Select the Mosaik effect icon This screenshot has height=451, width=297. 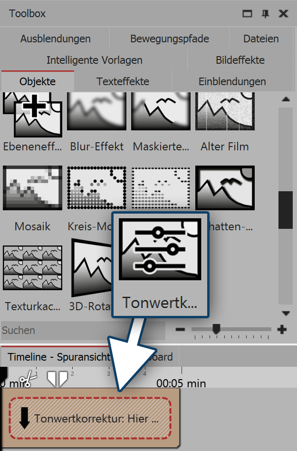tap(32, 187)
